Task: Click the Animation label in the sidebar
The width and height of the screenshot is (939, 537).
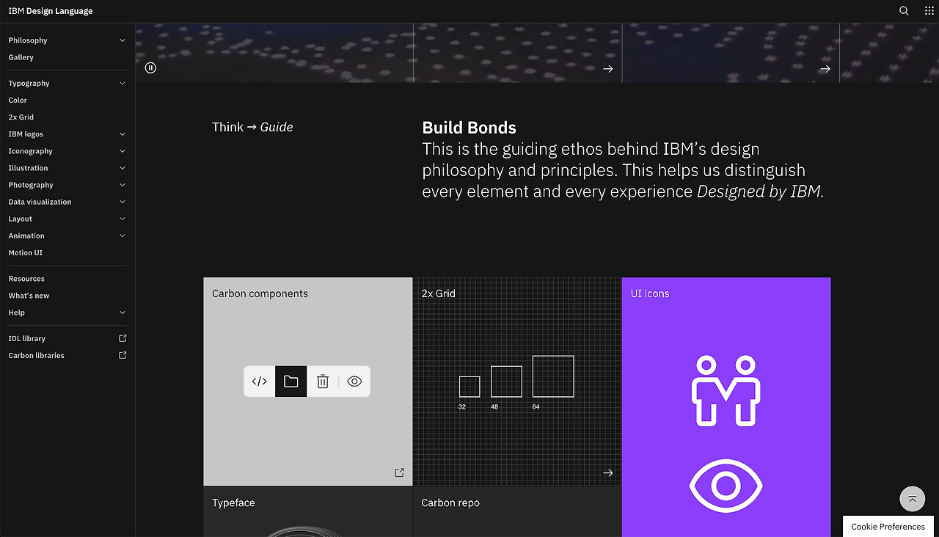Action: tap(26, 235)
